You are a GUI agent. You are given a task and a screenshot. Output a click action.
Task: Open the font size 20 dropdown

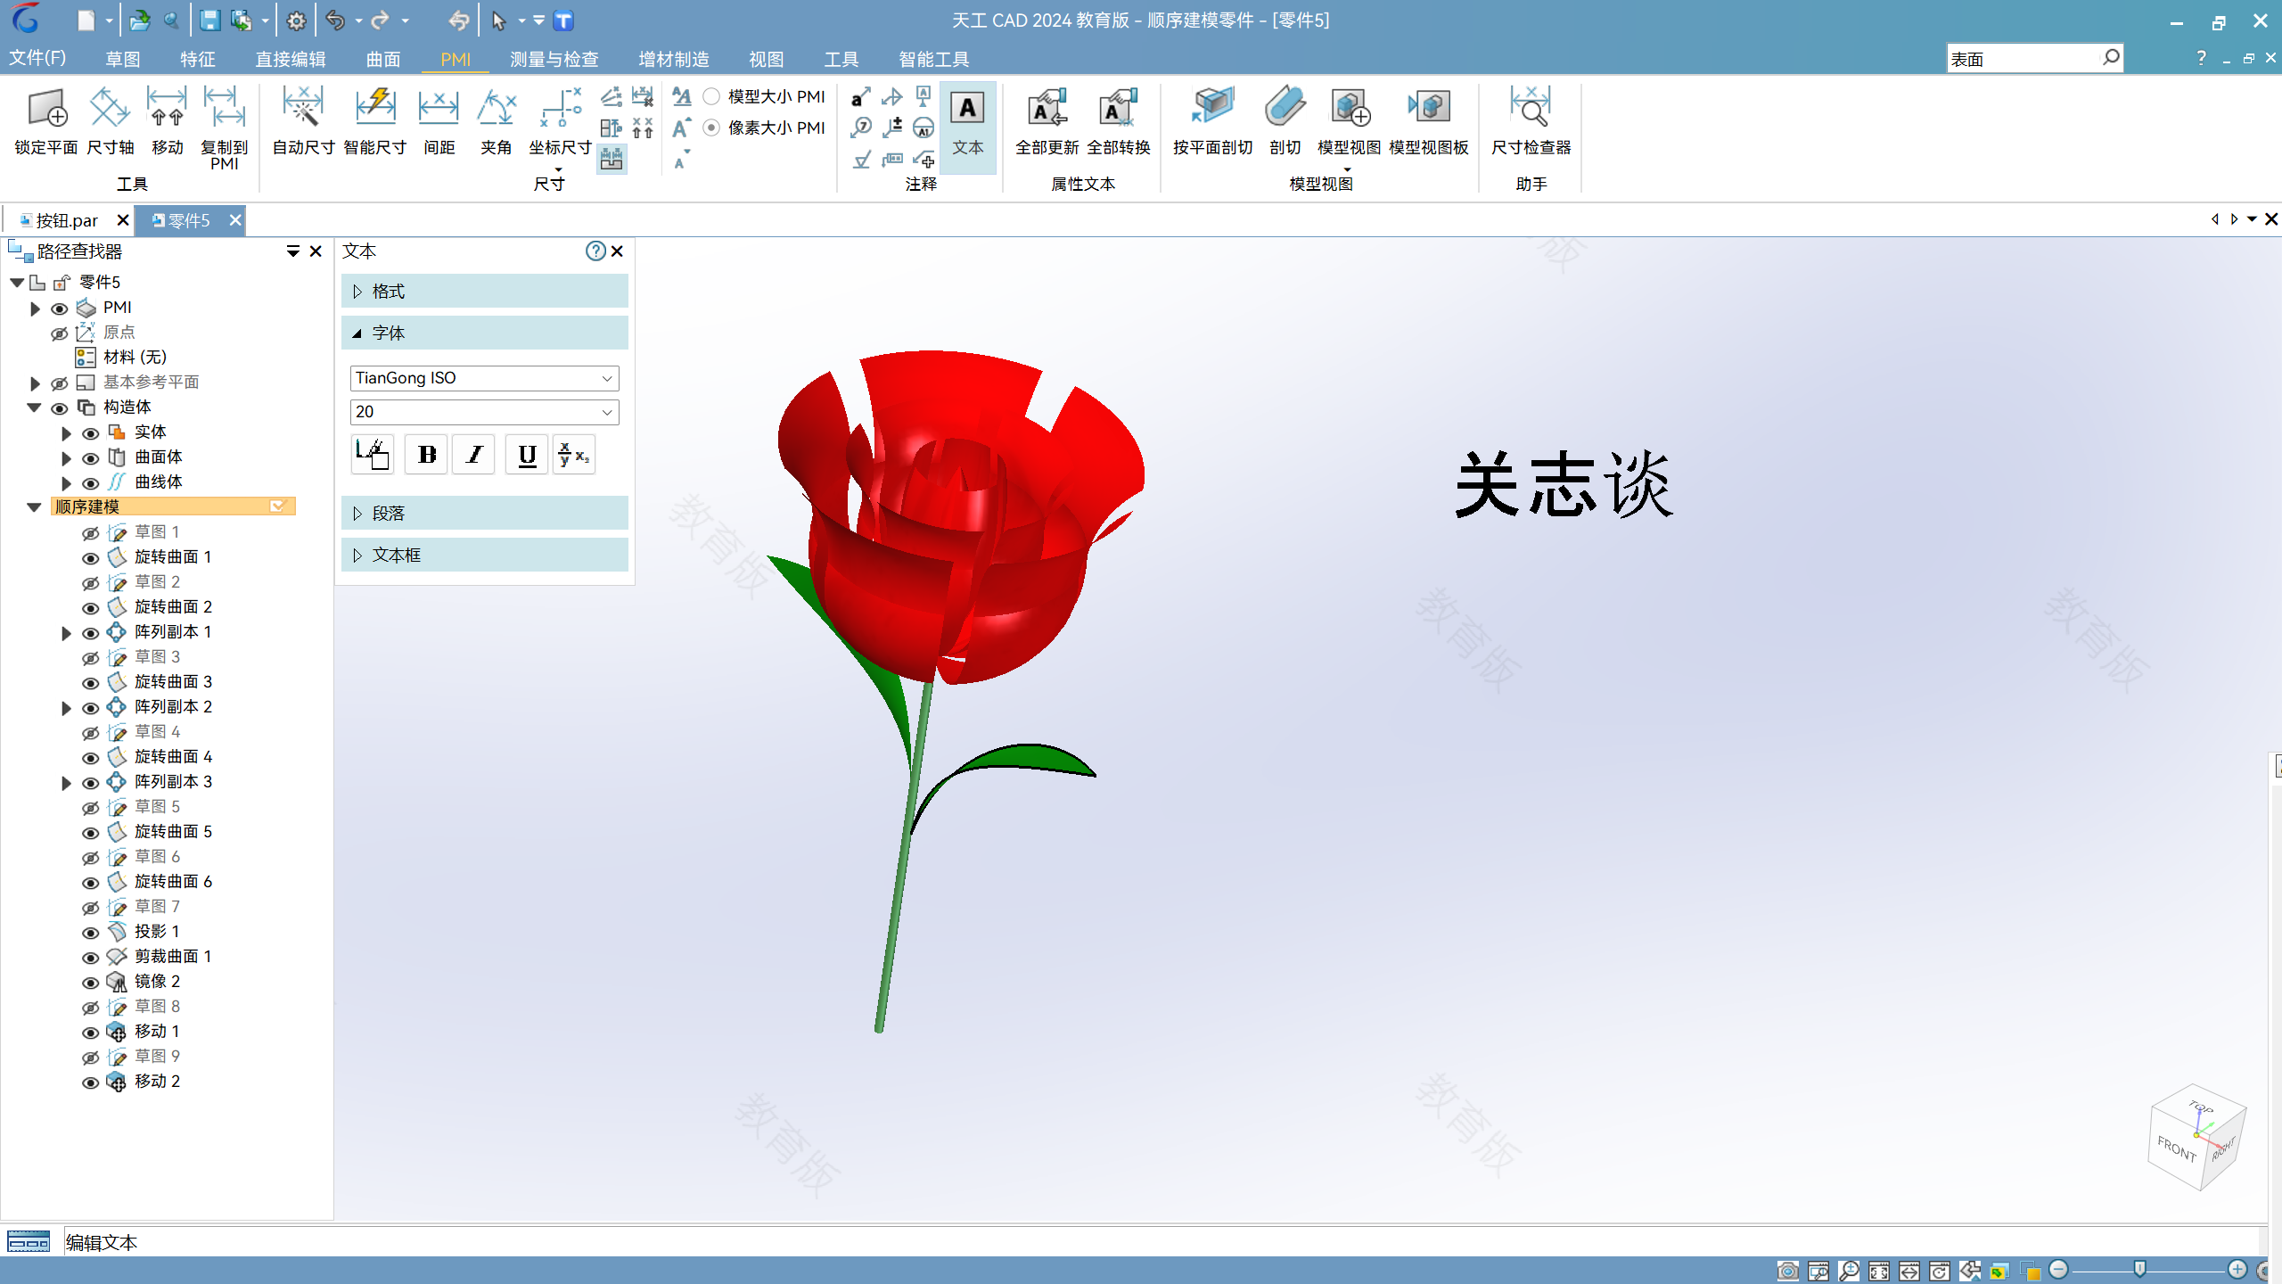click(607, 412)
